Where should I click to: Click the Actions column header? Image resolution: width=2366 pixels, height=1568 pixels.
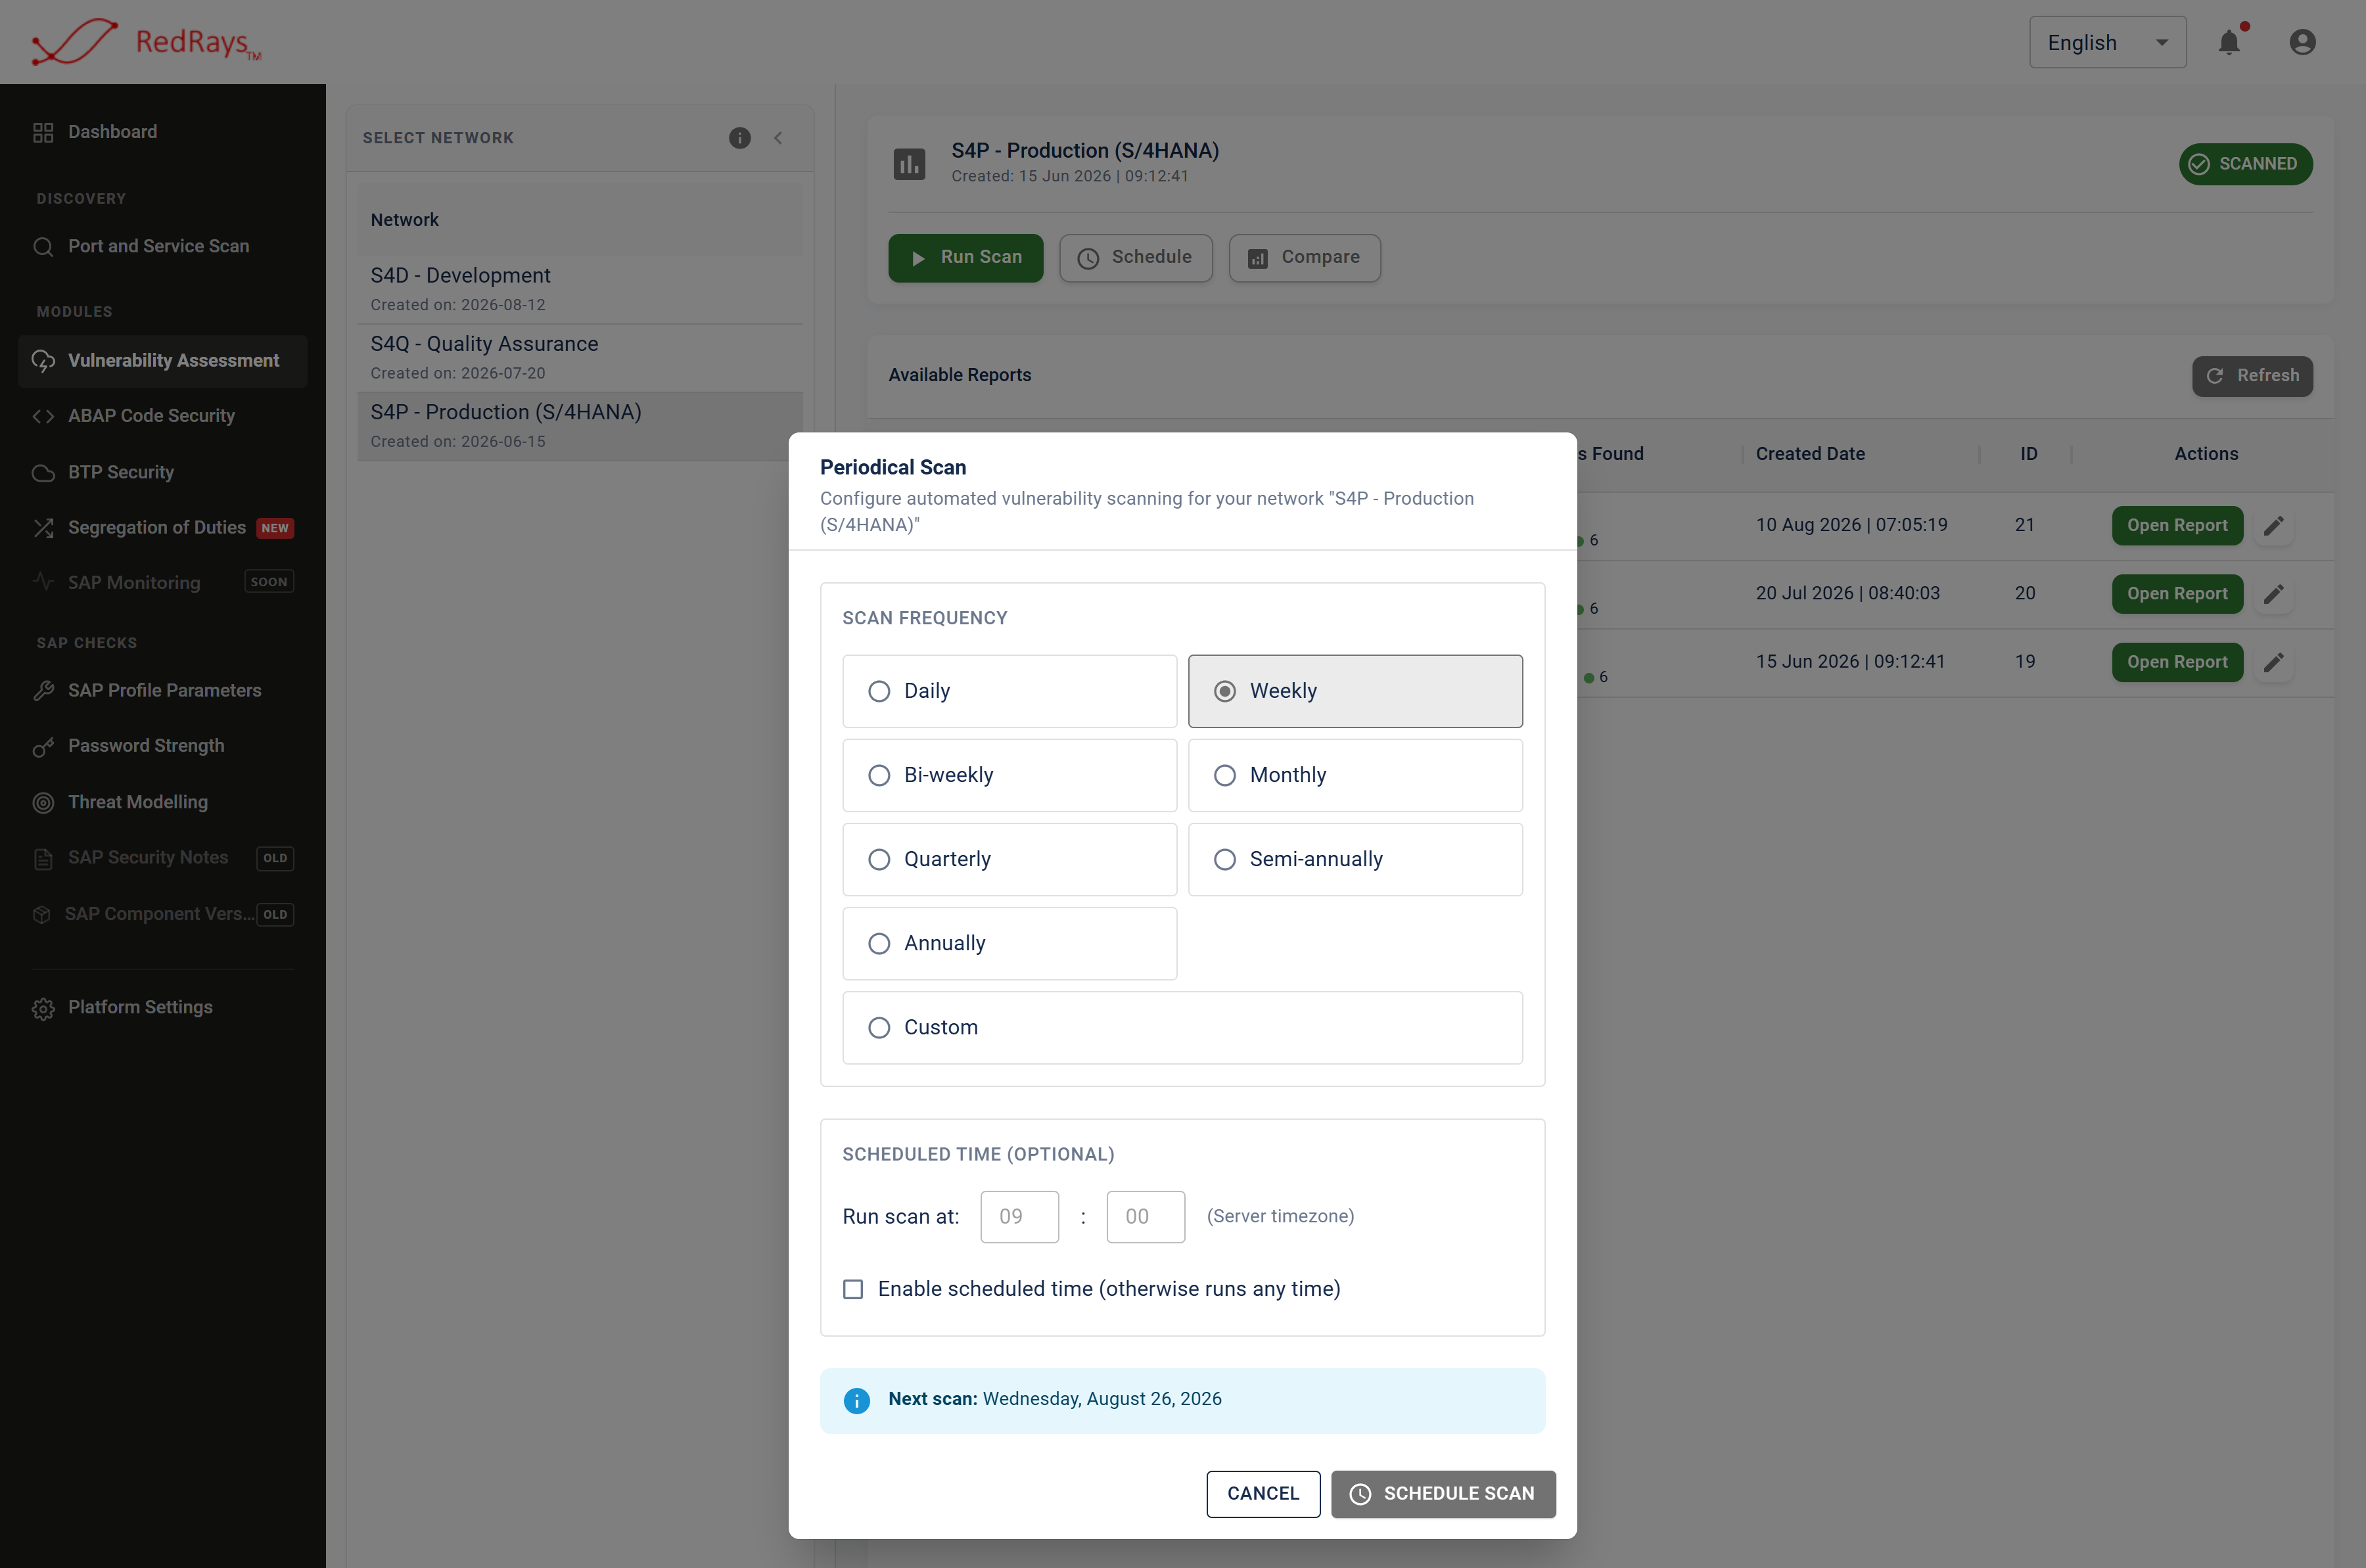2206,454
